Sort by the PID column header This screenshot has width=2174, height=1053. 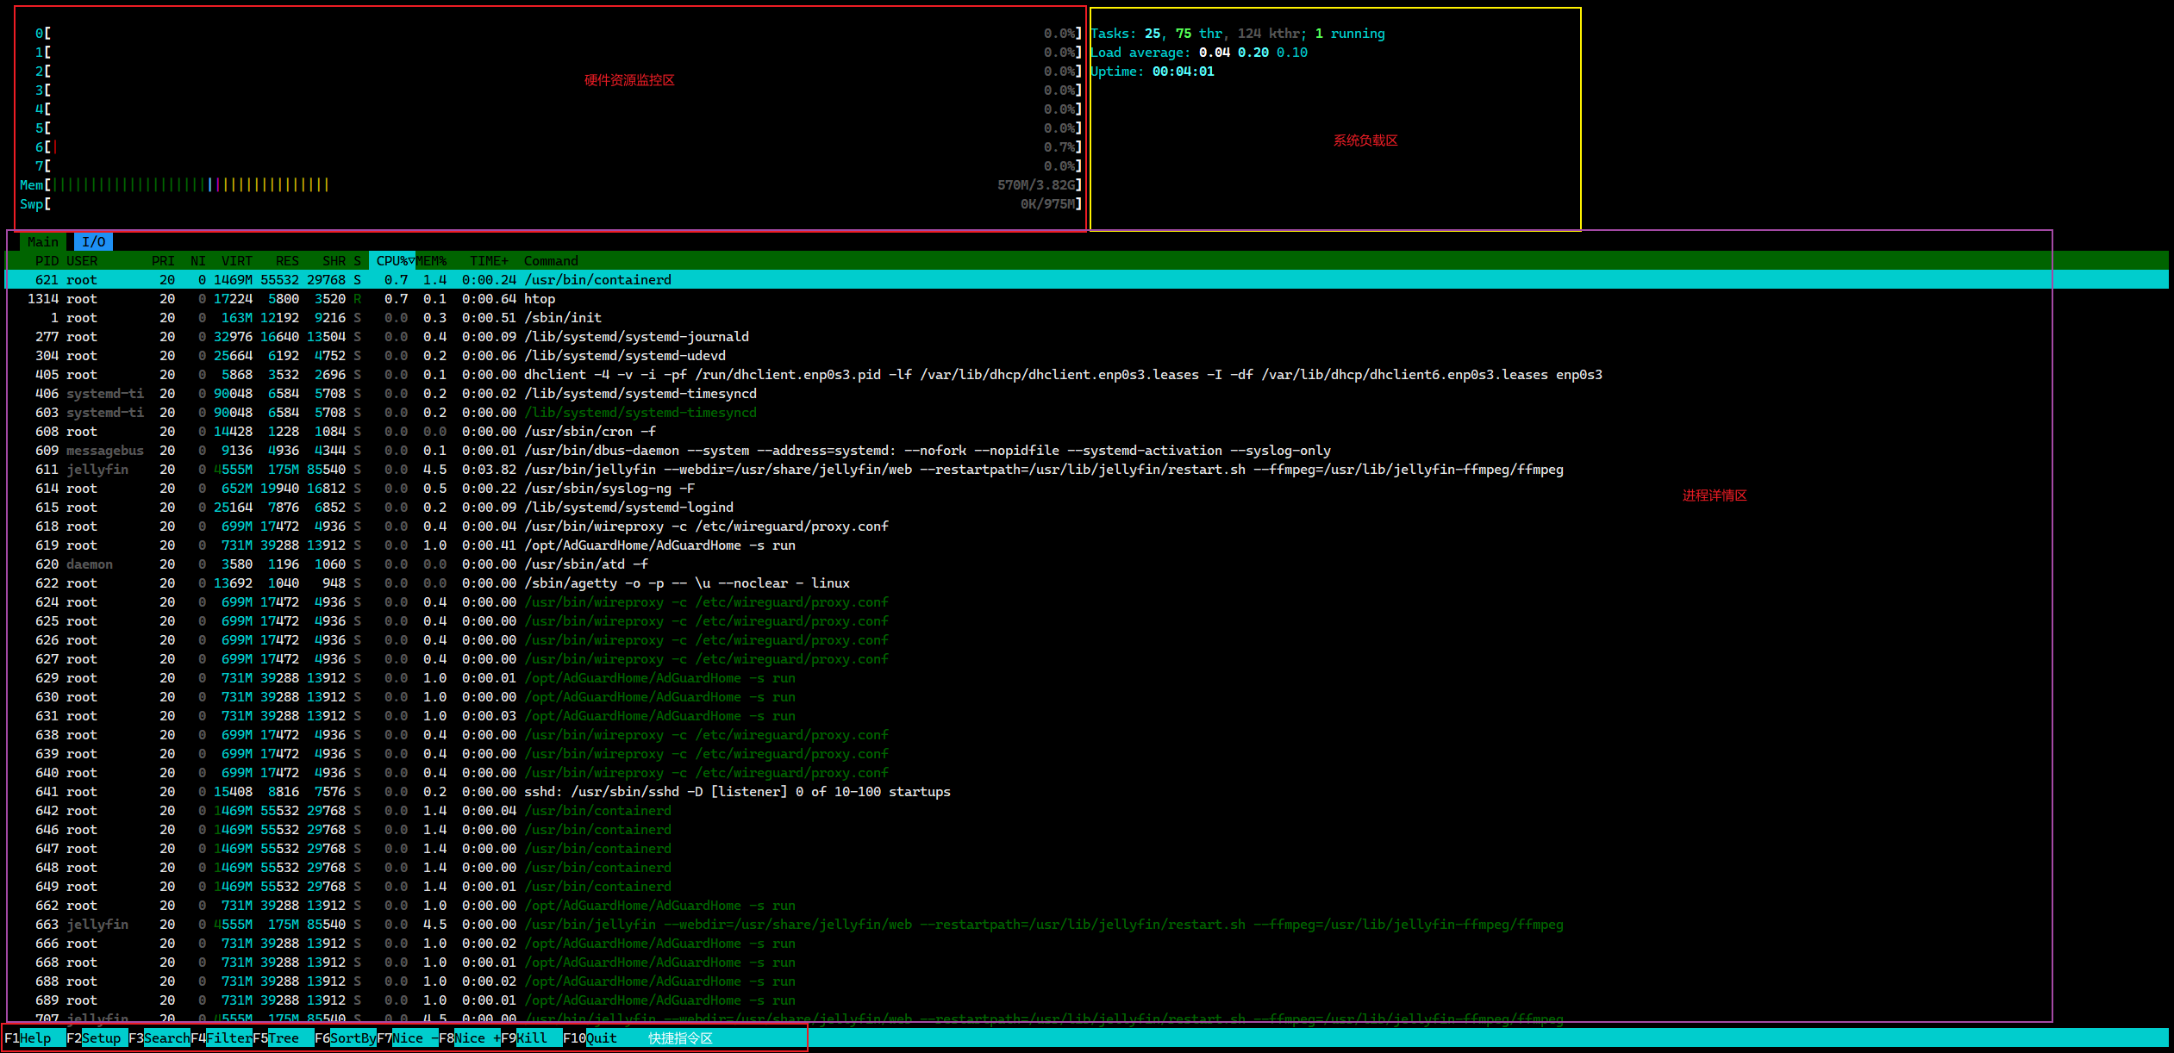click(47, 261)
